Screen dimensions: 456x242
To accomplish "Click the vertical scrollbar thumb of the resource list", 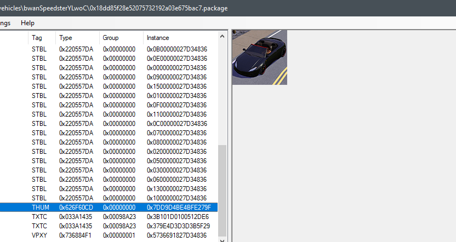I will point(222,191).
